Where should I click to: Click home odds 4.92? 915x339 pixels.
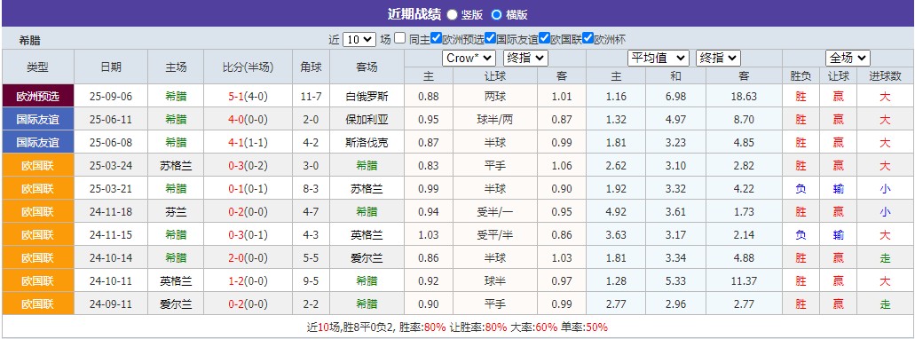click(x=616, y=212)
